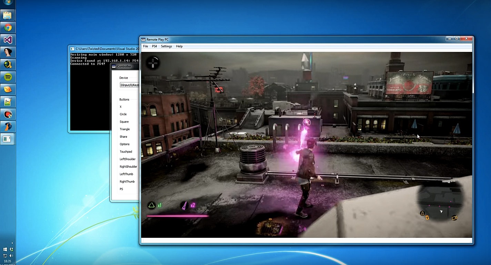Click the Remote Play PC title bar icon
The image size is (491, 265).
[x=143, y=40]
